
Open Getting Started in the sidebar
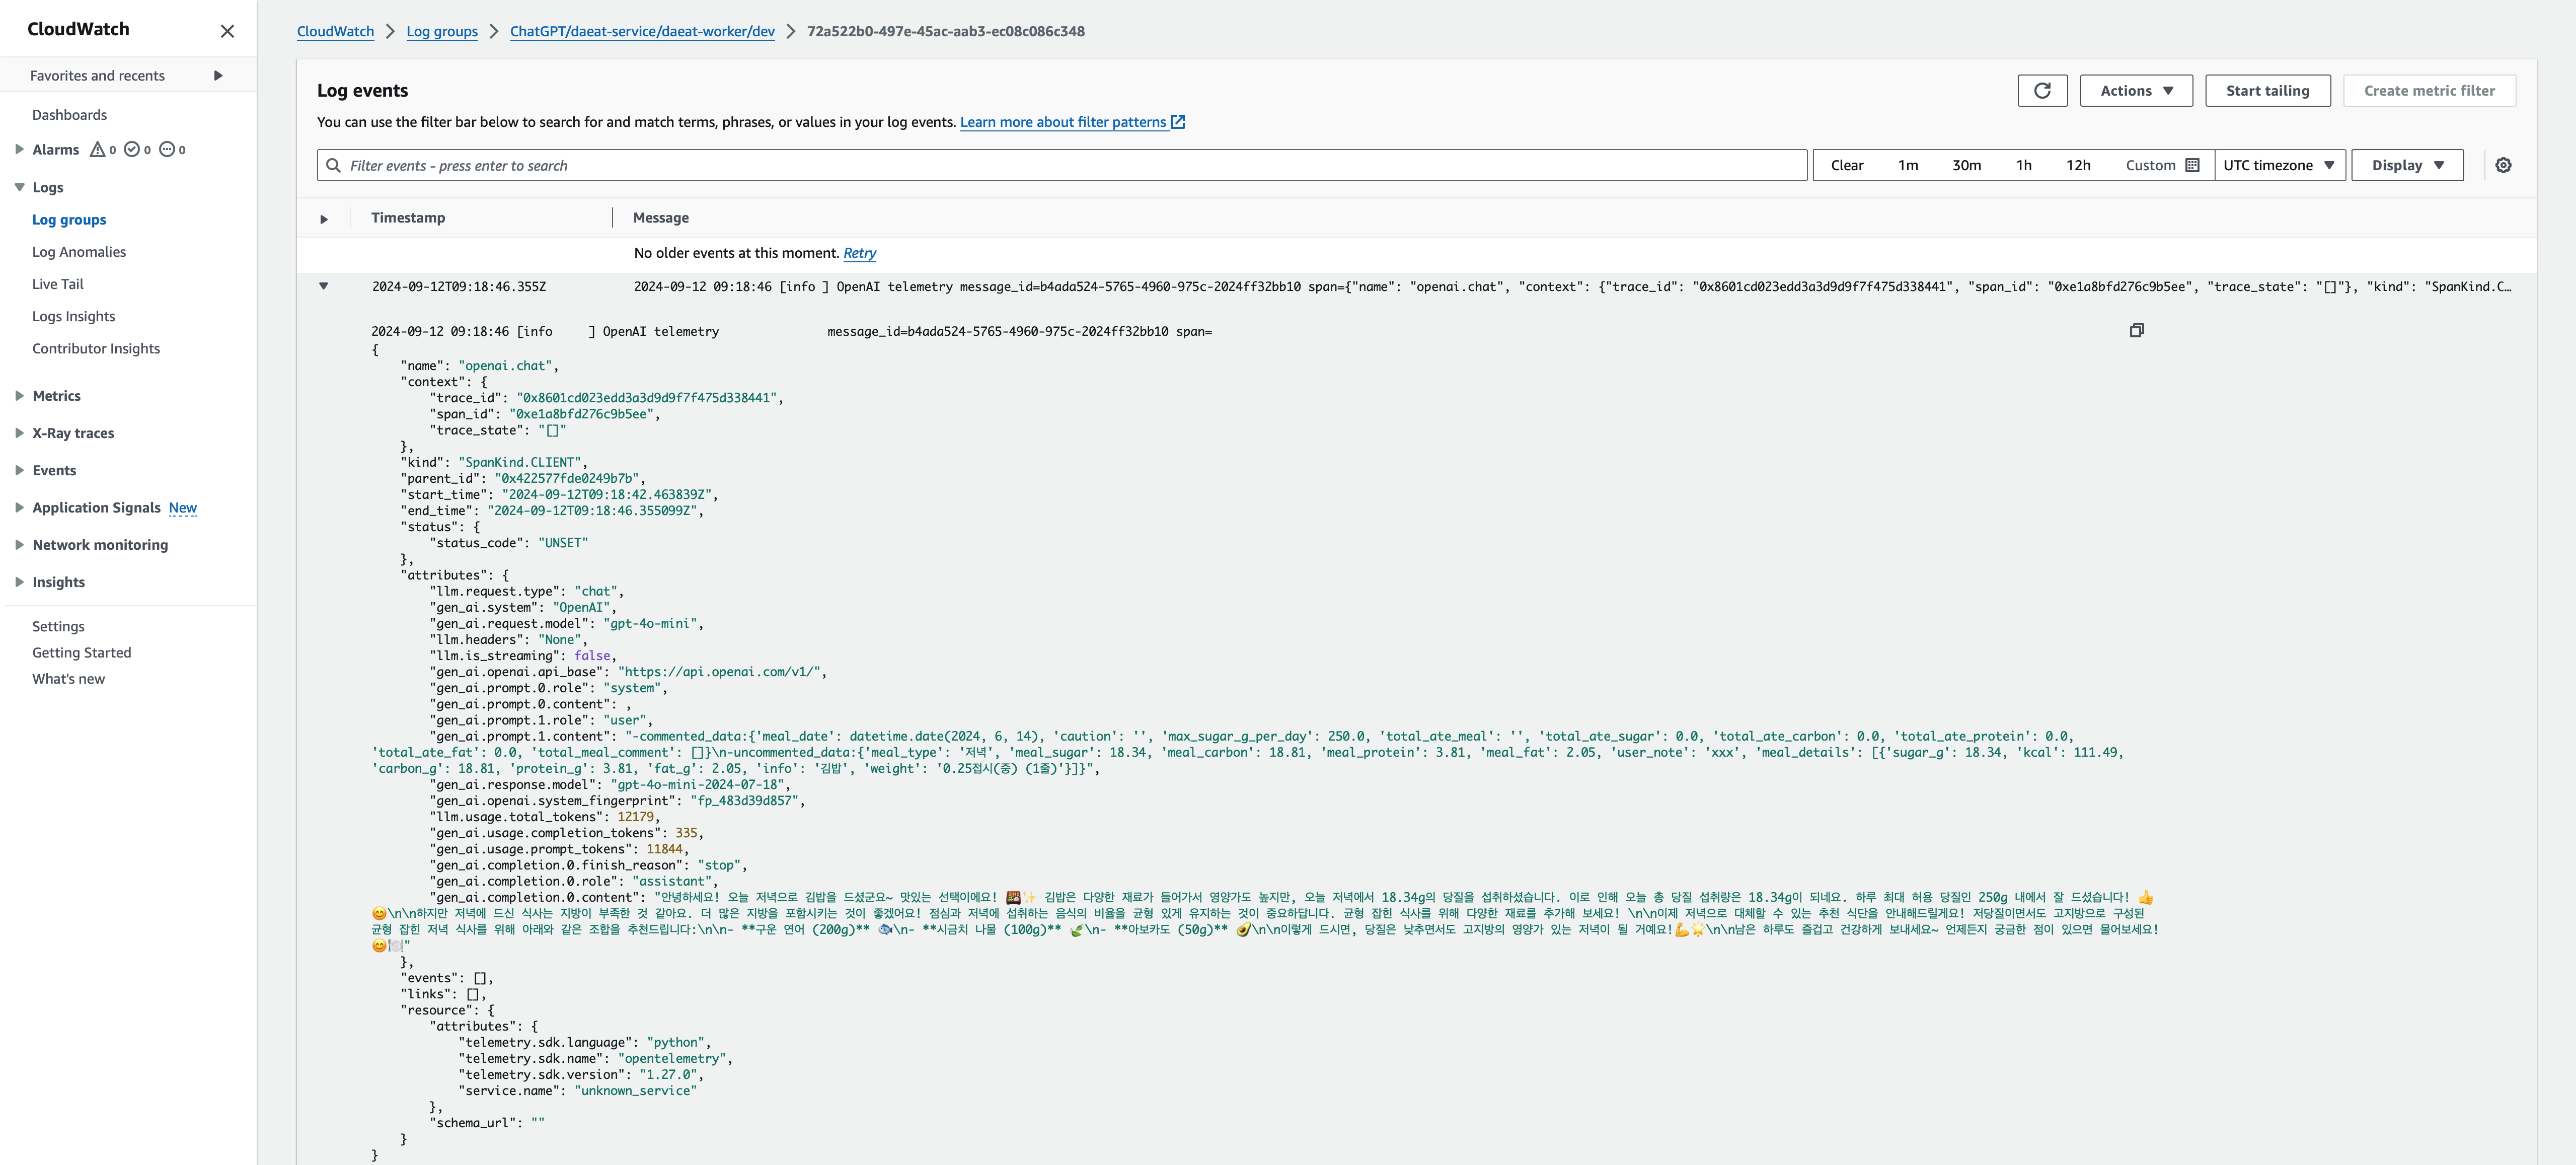[82, 653]
